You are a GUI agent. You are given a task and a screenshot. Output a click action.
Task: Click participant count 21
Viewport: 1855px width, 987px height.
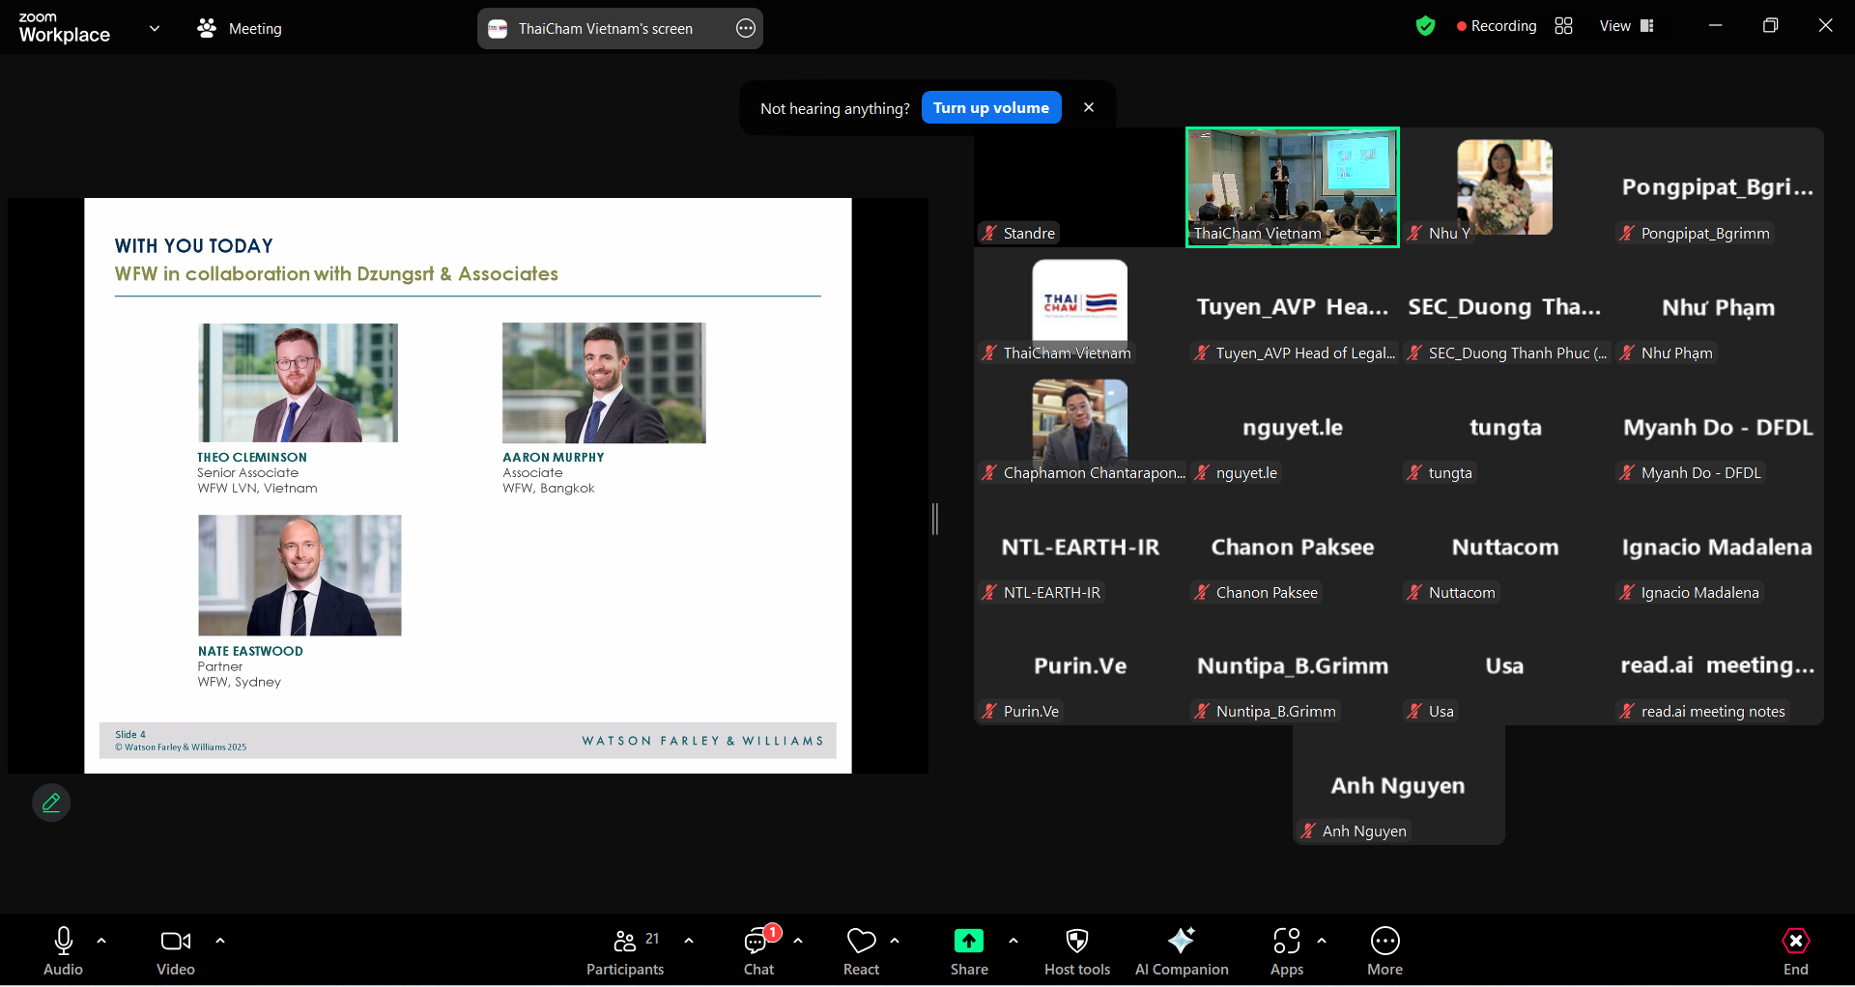click(652, 939)
